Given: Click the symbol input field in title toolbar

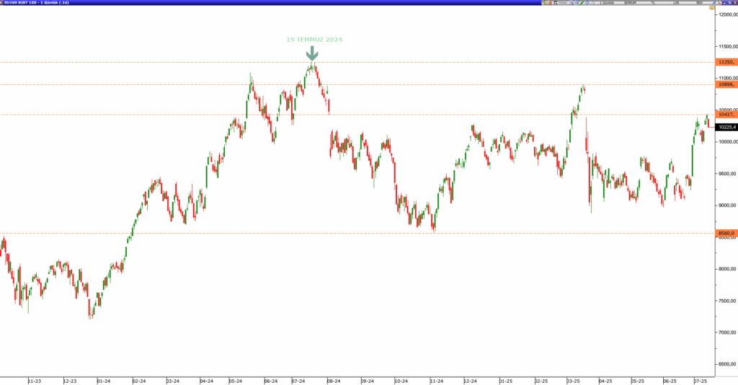Looking at the screenshot, I should (562, 3).
